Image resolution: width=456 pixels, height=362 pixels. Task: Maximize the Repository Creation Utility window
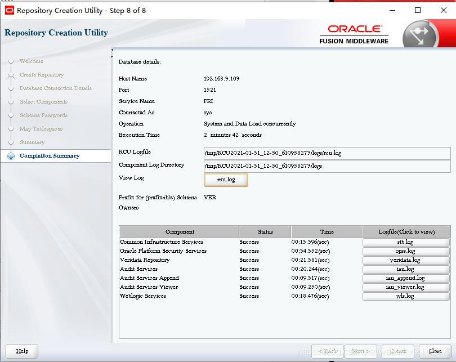(418, 11)
